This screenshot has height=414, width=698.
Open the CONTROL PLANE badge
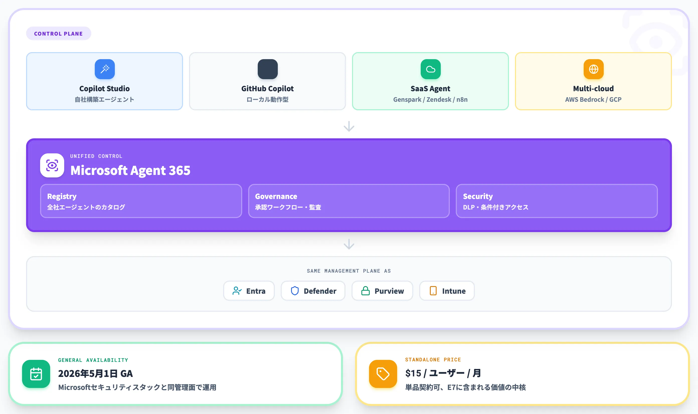[x=59, y=34]
